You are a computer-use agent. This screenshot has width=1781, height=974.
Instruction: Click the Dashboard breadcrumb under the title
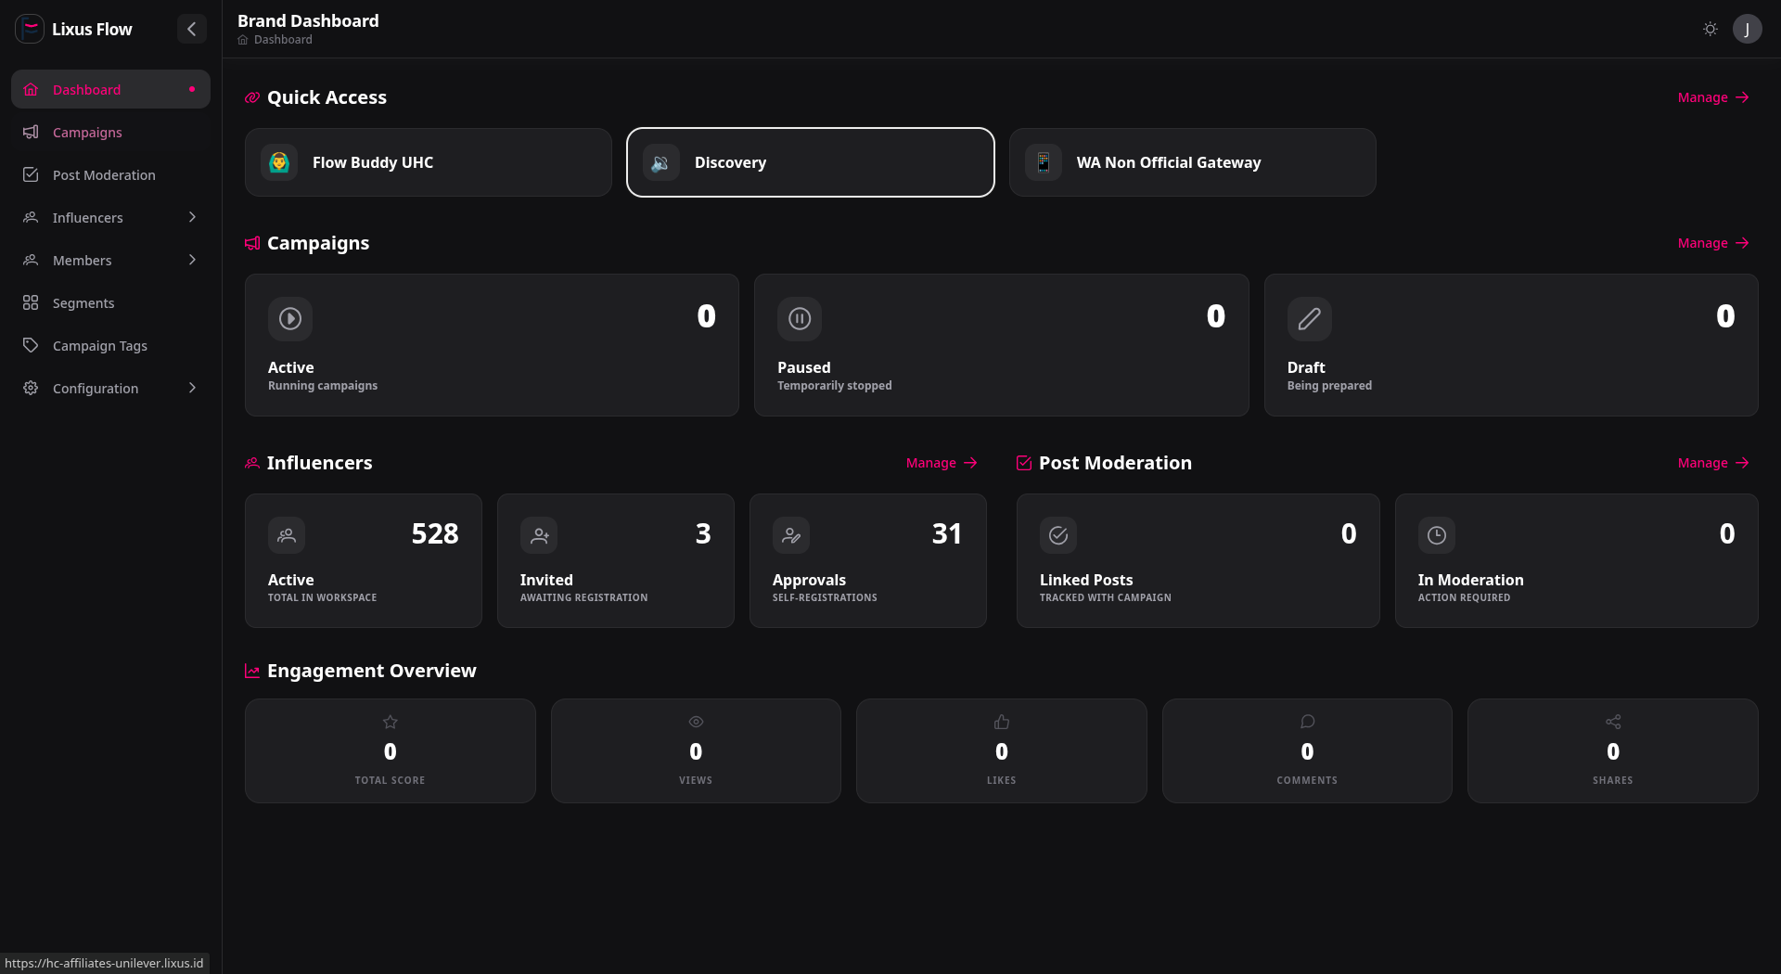point(283,40)
